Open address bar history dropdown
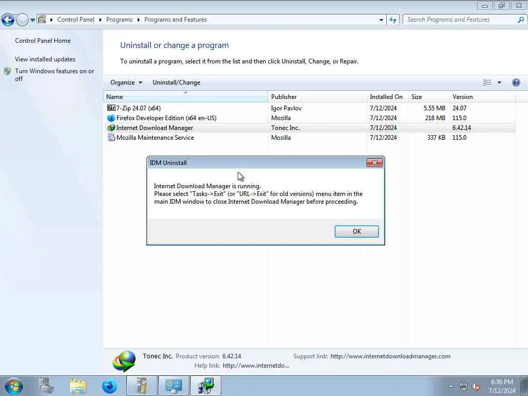 tap(381, 20)
